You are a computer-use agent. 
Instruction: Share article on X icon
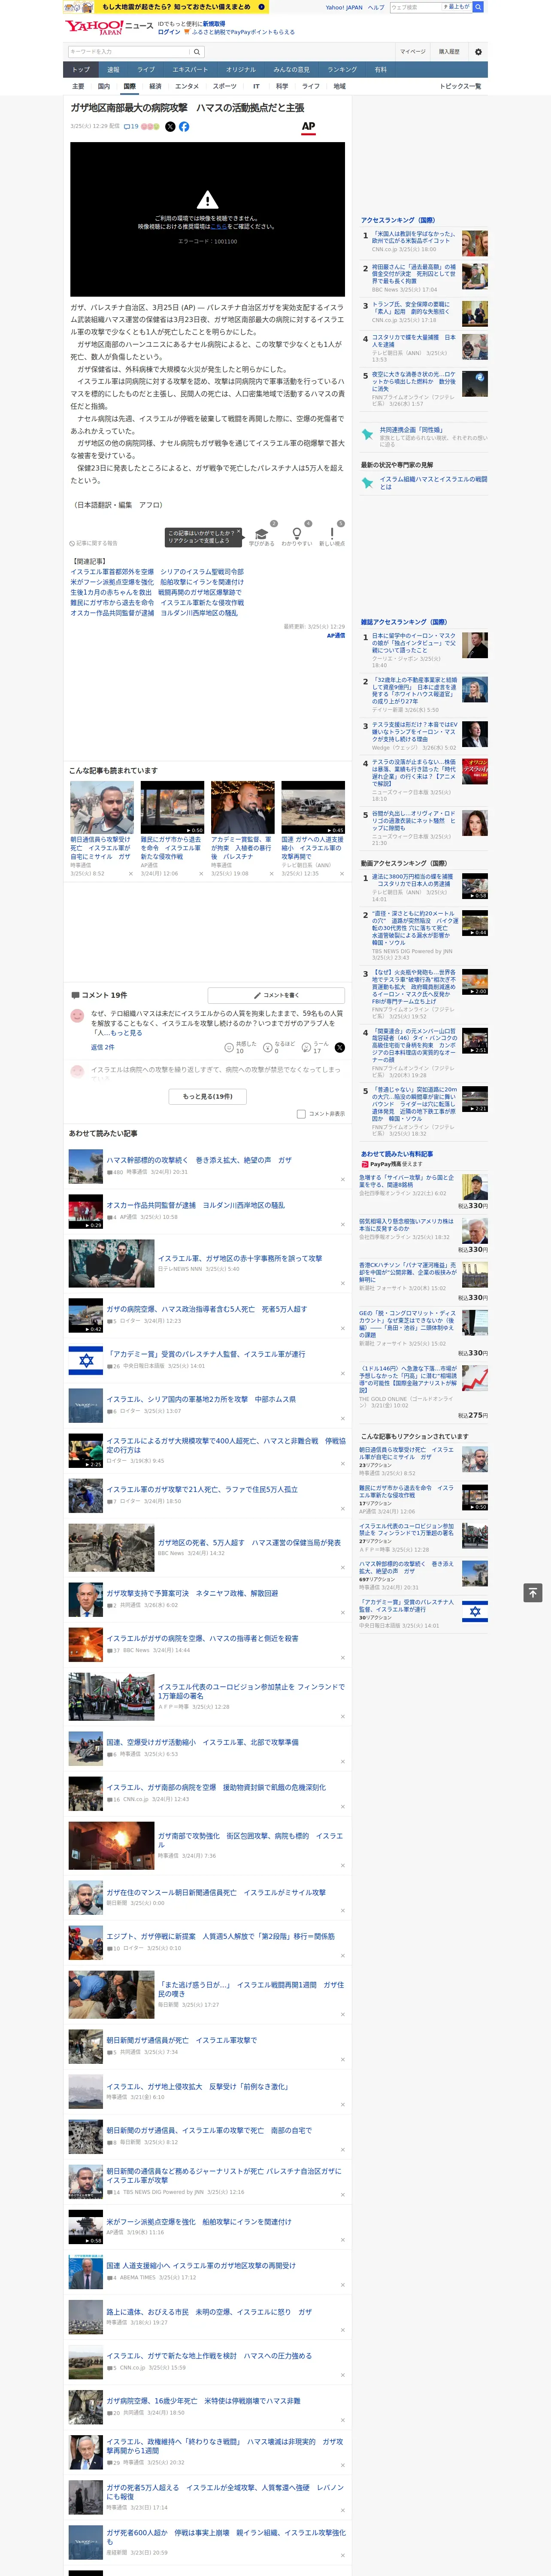coord(170,127)
